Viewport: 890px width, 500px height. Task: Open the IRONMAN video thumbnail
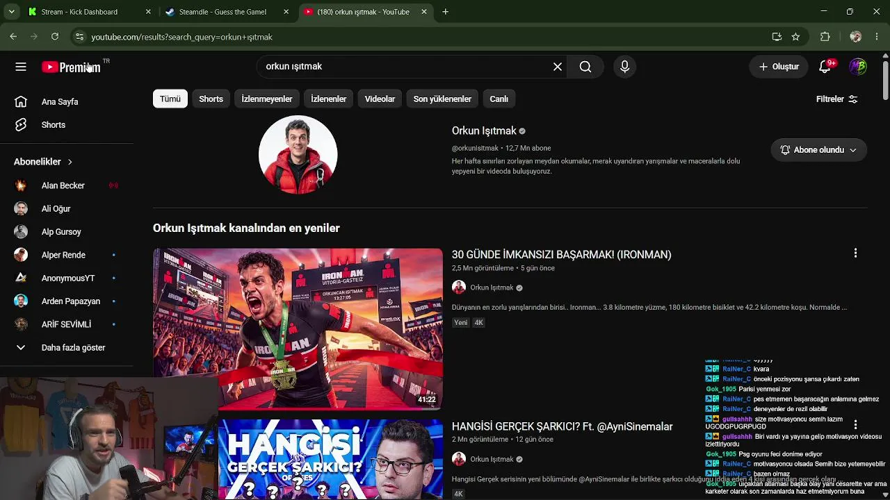pyautogui.click(x=298, y=328)
